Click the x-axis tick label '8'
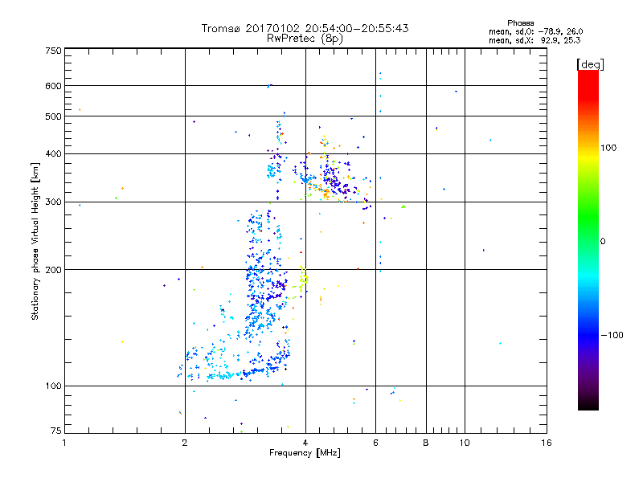The height and width of the screenshot is (482, 643). [426, 443]
